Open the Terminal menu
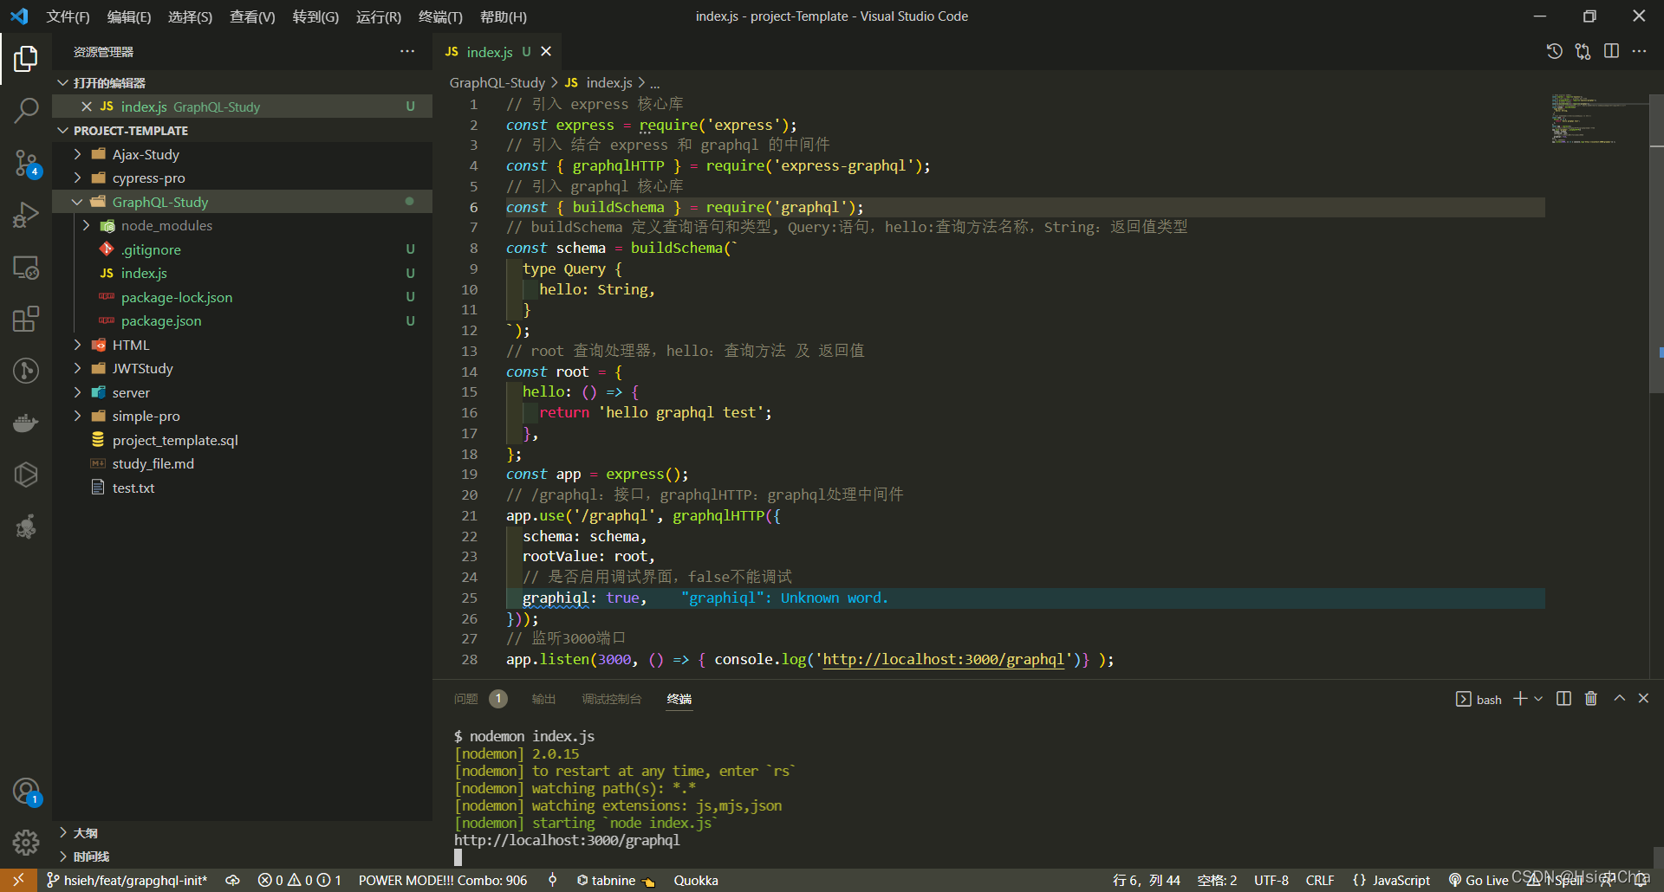 pos(440,16)
